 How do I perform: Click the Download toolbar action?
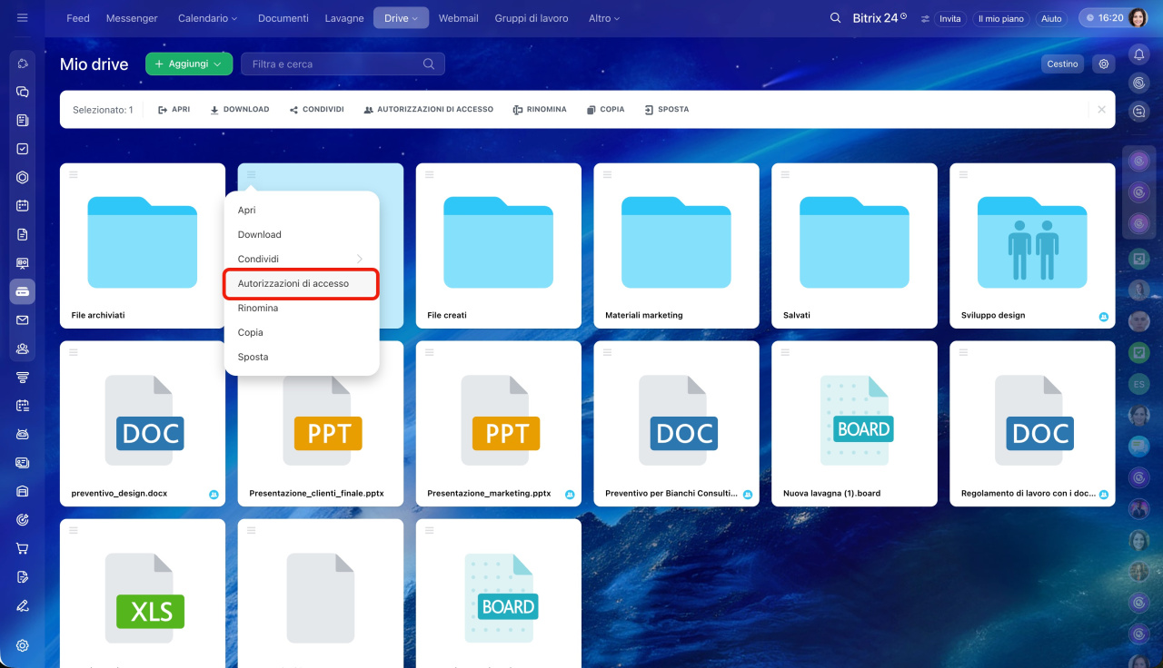[x=240, y=109]
